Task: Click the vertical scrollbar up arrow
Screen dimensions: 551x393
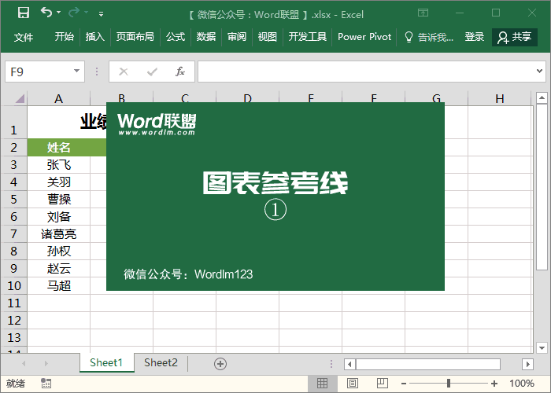Action: click(542, 97)
